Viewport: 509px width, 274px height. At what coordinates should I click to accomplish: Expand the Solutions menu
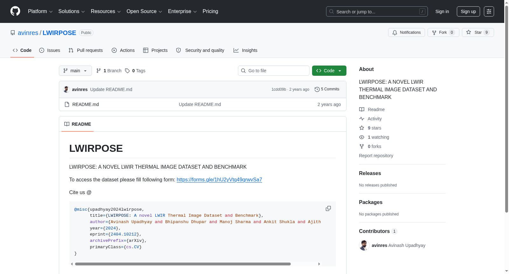point(72,11)
